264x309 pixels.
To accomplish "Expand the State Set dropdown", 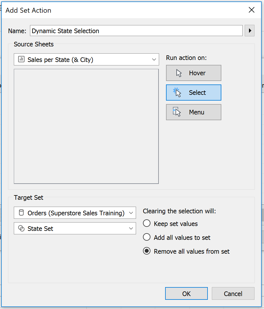I will (x=75, y=228).
